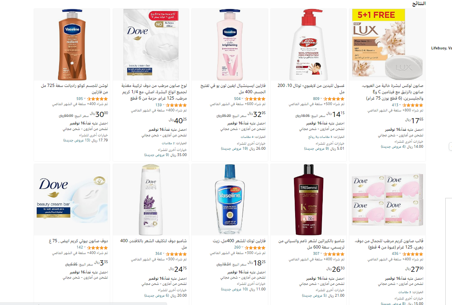
Task: Open the Vaseline Essential Even Tone lotion title
Action: tap(233, 89)
